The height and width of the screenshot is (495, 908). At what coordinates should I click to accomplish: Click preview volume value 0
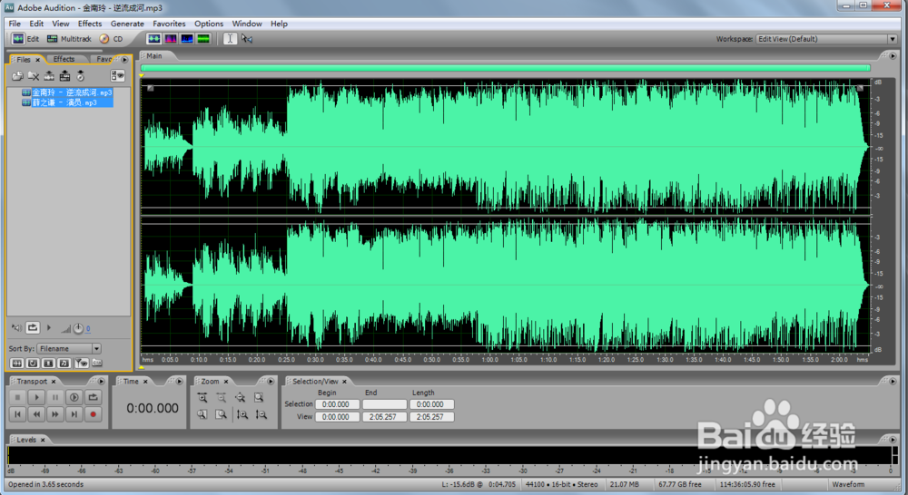(88, 328)
